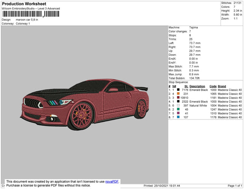
Task: Click the 'Production Worksheet' title
Action: point(24,4)
